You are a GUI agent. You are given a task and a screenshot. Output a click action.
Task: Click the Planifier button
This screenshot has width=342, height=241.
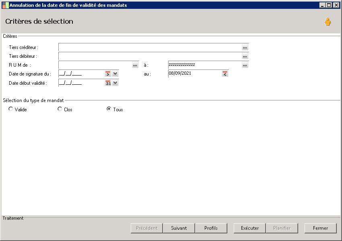click(x=282, y=228)
